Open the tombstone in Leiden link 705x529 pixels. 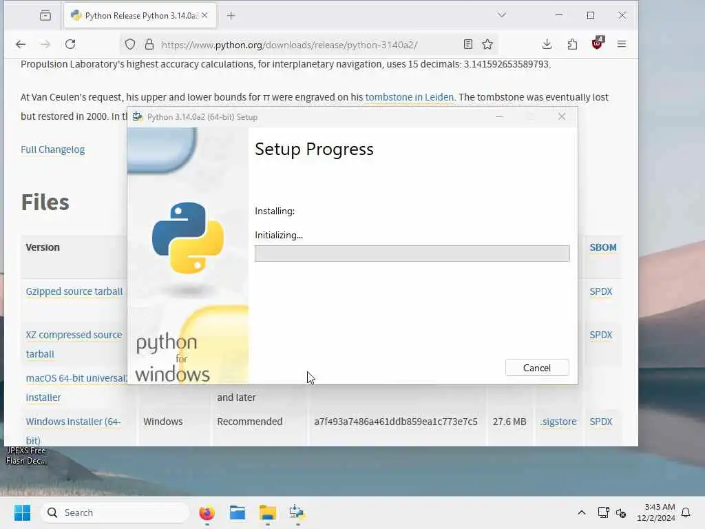[410, 97]
